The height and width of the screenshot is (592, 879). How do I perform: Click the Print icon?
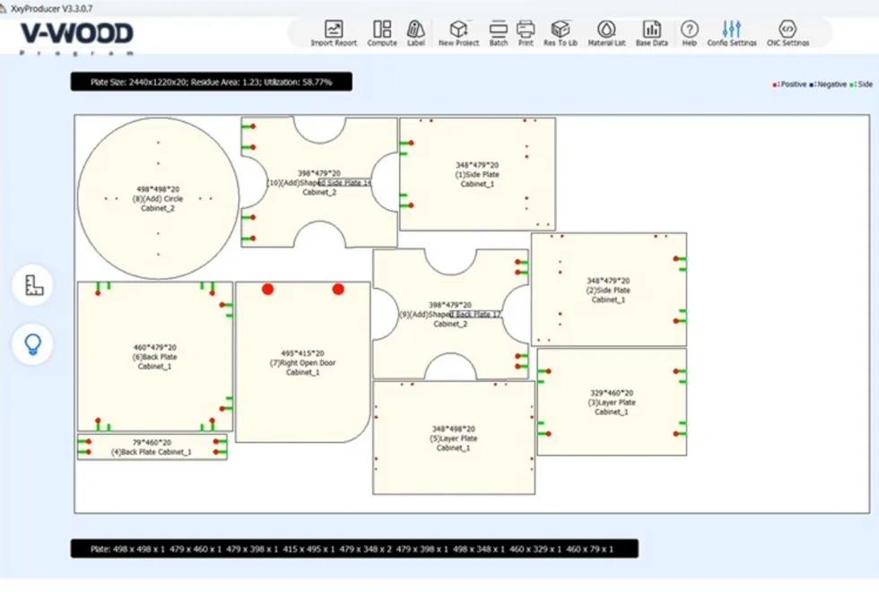click(x=526, y=32)
